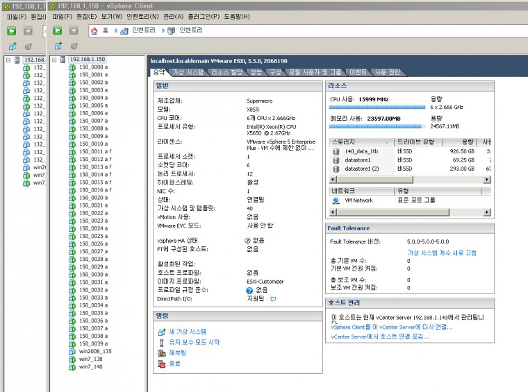The height and width of the screenshot is (392, 528).
Task: Click the CPU usage progress bar
Action: [377, 108]
